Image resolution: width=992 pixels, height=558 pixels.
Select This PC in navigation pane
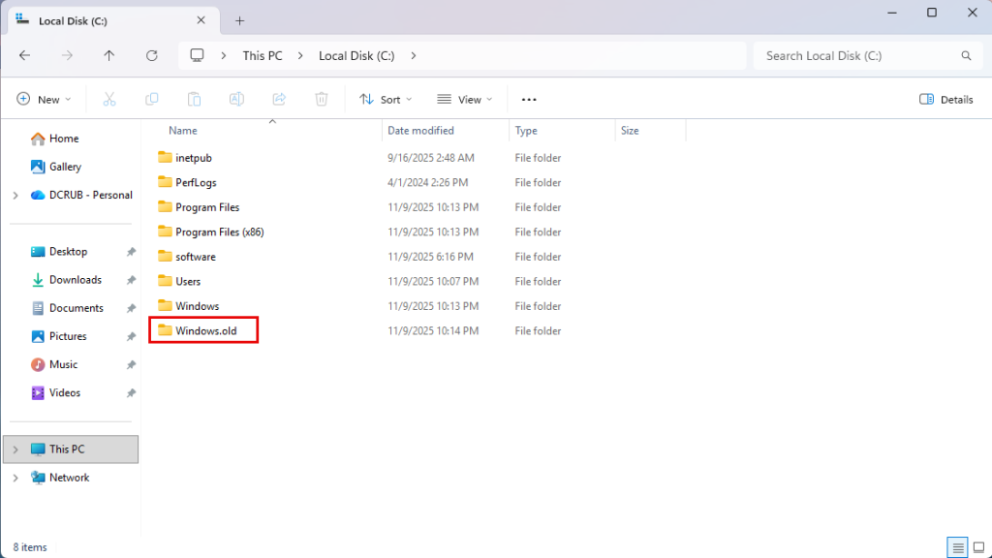tap(71, 449)
